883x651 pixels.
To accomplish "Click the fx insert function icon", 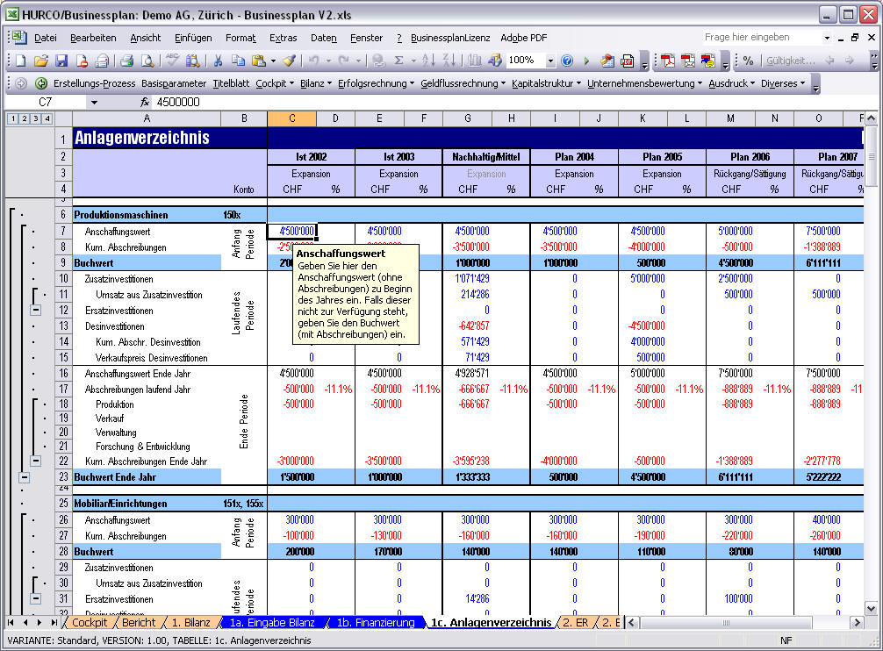I will pos(145,102).
